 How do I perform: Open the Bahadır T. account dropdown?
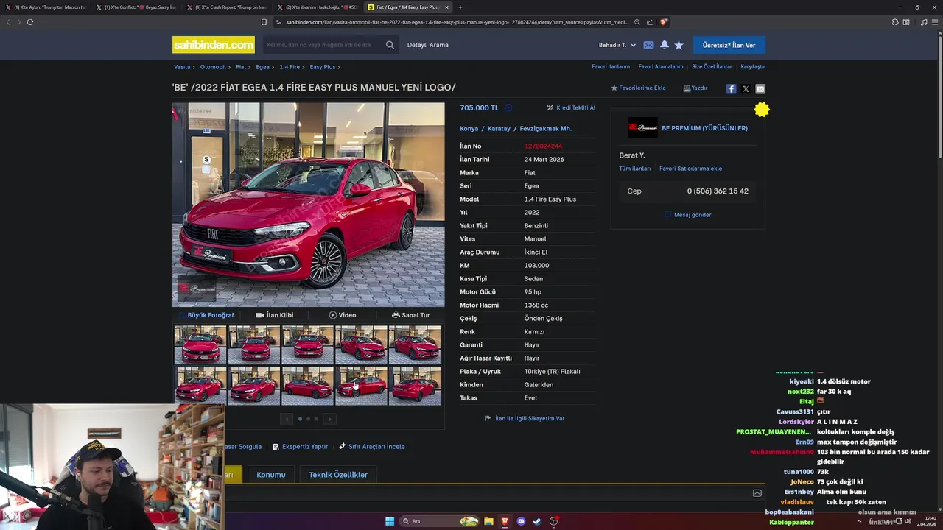click(617, 45)
